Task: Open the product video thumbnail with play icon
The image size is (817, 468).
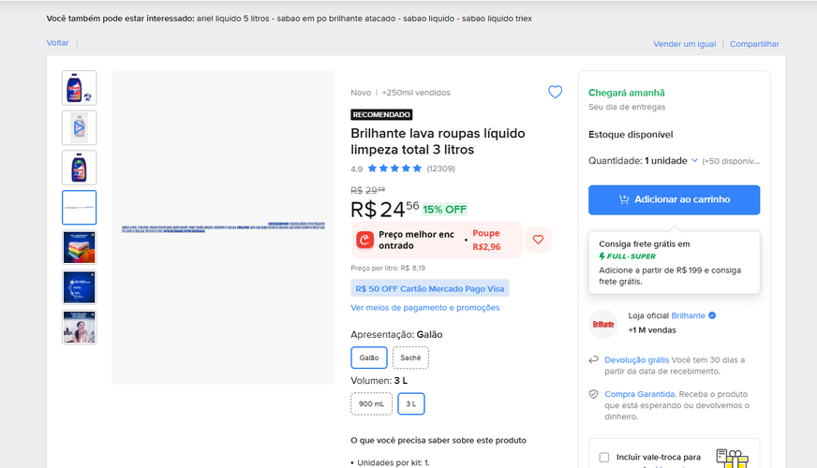Action: pos(80,127)
